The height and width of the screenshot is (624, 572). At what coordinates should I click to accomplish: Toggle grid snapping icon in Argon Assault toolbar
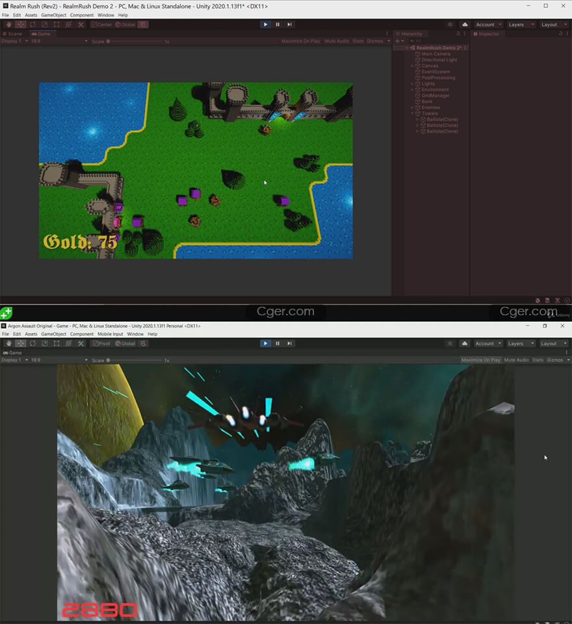coord(143,343)
